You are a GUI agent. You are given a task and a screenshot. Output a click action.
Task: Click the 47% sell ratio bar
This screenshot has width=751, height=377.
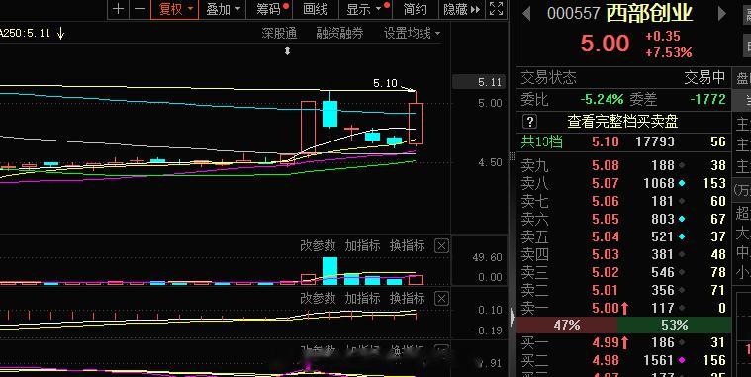tap(567, 326)
